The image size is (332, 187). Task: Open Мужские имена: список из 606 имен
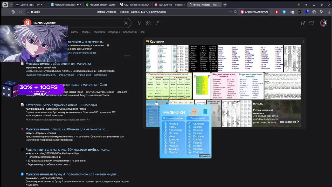pos(66,129)
